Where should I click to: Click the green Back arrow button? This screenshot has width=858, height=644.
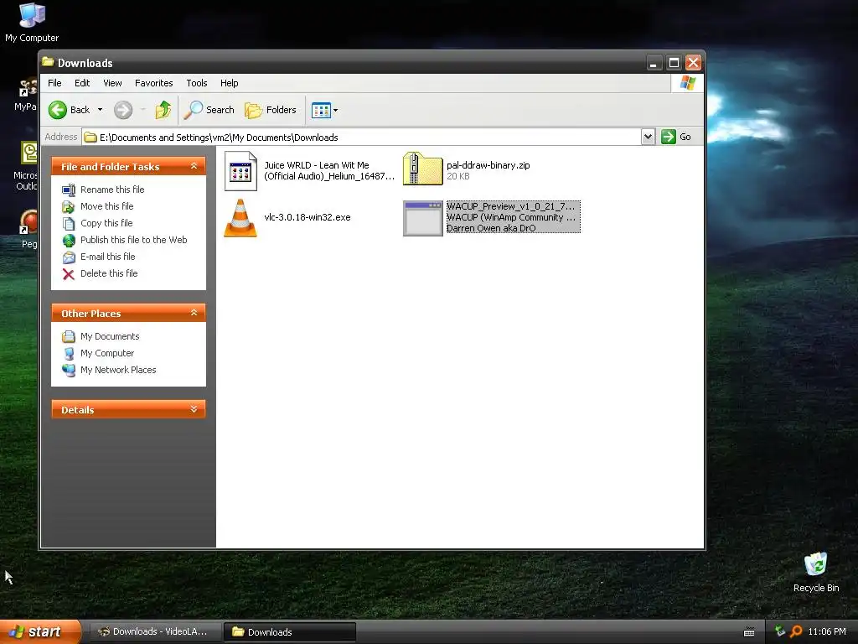58,110
